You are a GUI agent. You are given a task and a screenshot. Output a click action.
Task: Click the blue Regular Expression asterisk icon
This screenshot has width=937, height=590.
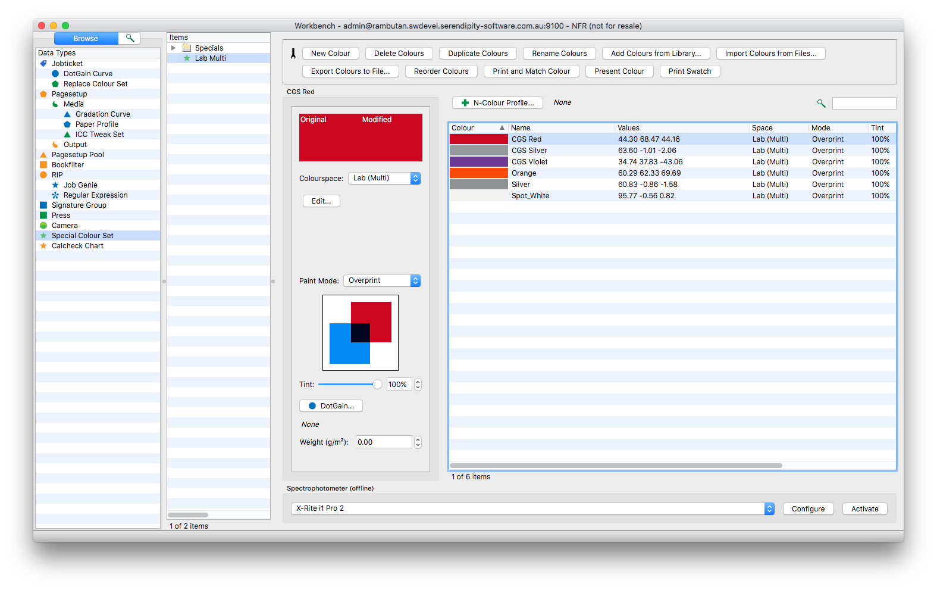coord(55,195)
